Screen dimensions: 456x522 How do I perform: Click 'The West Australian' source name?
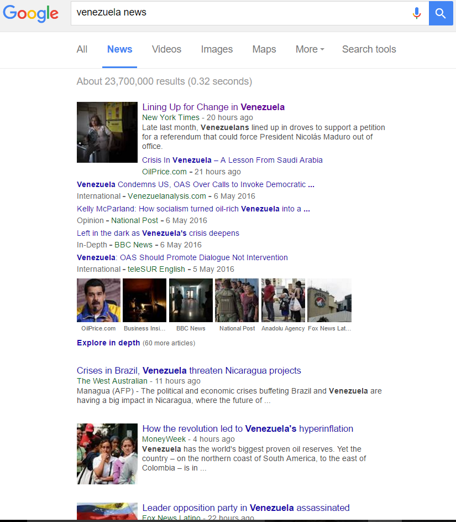click(x=112, y=381)
